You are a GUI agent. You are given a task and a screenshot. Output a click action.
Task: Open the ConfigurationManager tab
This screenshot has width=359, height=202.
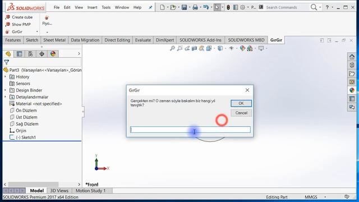(30, 54)
